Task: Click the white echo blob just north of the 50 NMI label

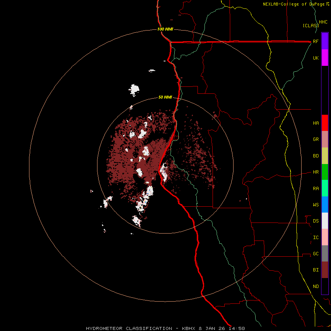Action: pos(134,90)
